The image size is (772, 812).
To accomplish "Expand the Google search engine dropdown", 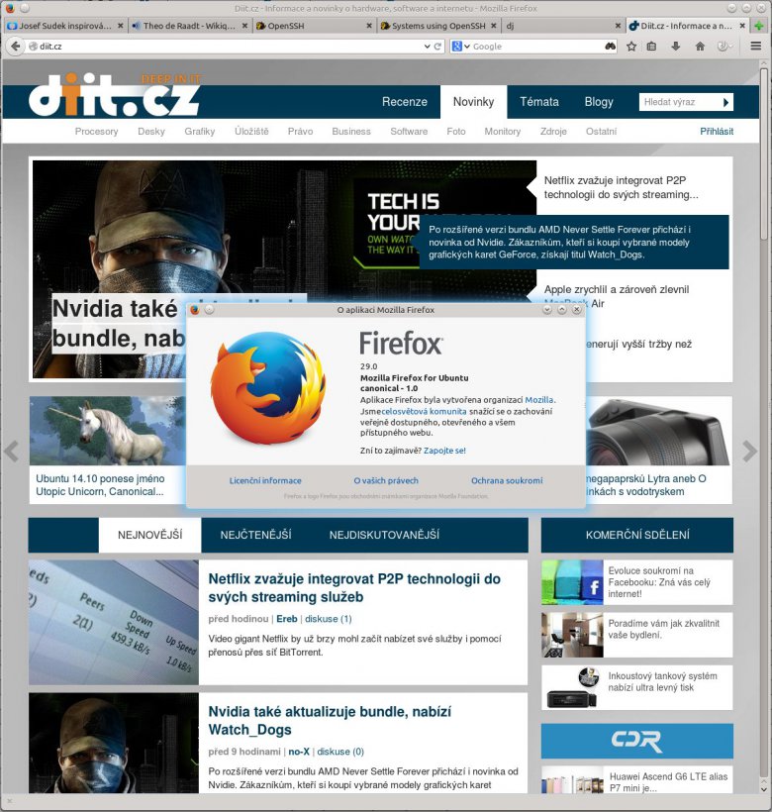I will click(x=461, y=47).
